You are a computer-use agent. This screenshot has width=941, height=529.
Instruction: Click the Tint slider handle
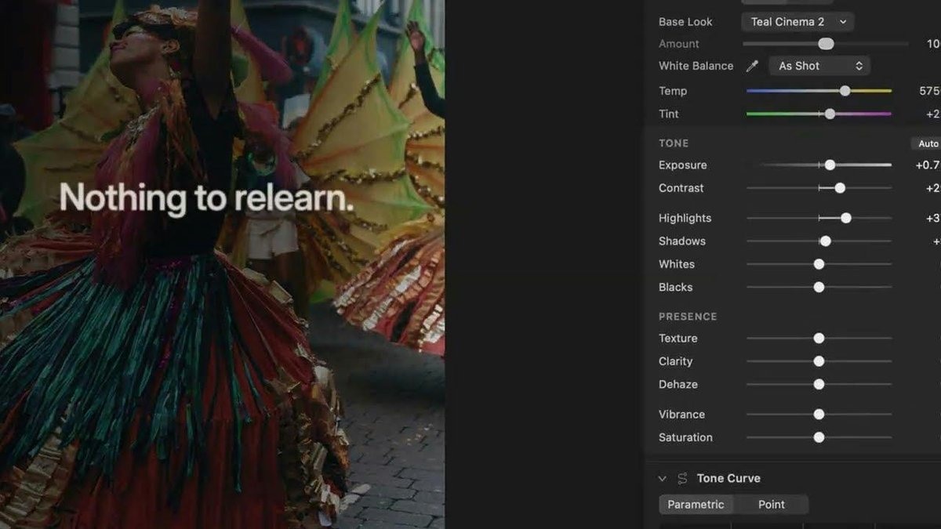click(830, 114)
